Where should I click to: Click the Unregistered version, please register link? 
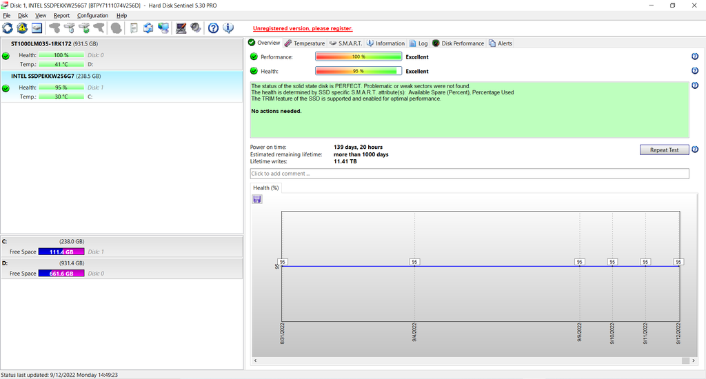pos(303,28)
